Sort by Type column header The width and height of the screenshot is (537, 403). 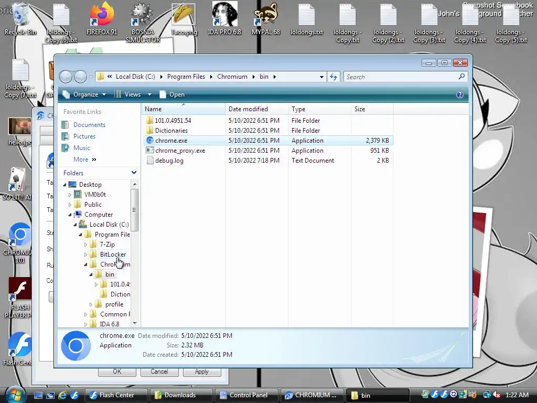click(x=319, y=109)
